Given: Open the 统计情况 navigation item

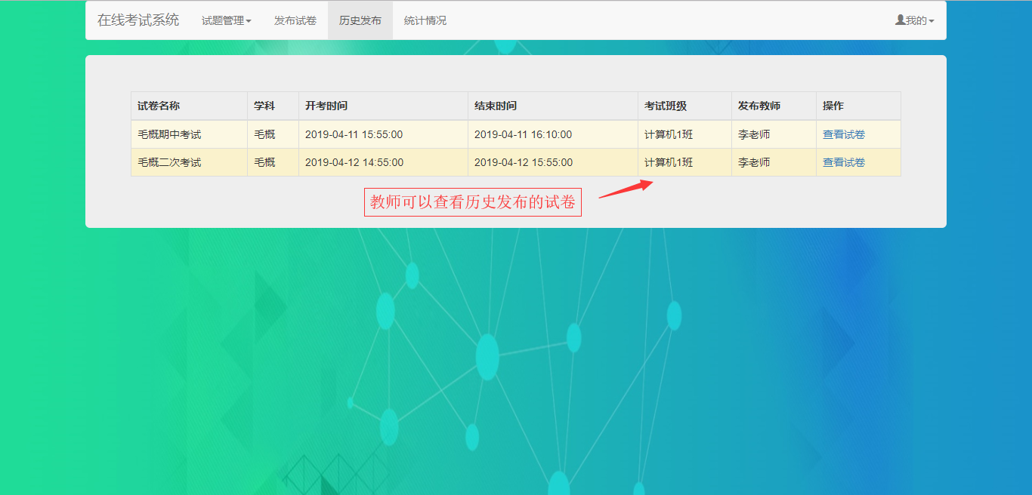Looking at the screenshot, I should pos(425,20).
